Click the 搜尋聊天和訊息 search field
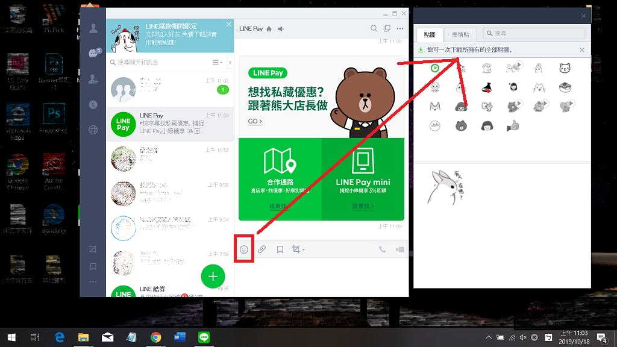This screenshot has width=617, height=347. click(x=159, y=62)
